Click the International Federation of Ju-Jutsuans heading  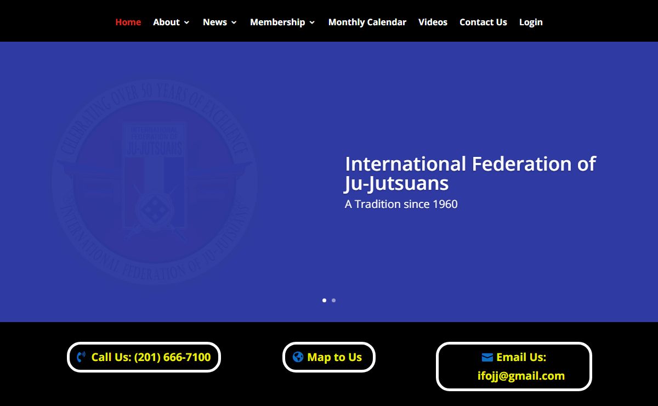click(x=470, y=173)
